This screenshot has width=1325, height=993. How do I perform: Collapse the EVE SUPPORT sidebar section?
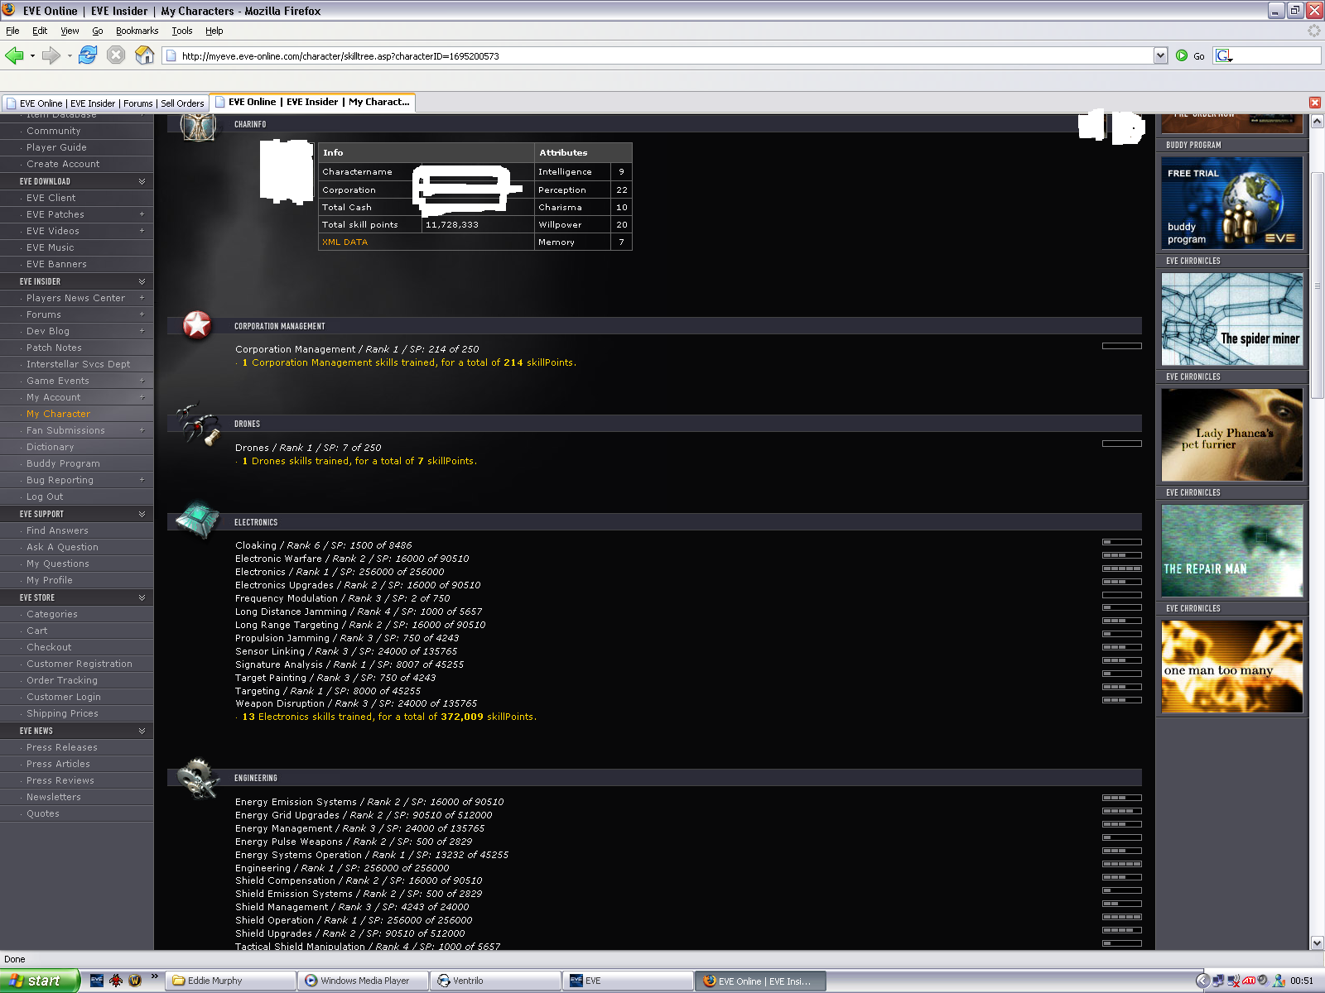click(142, 514)
